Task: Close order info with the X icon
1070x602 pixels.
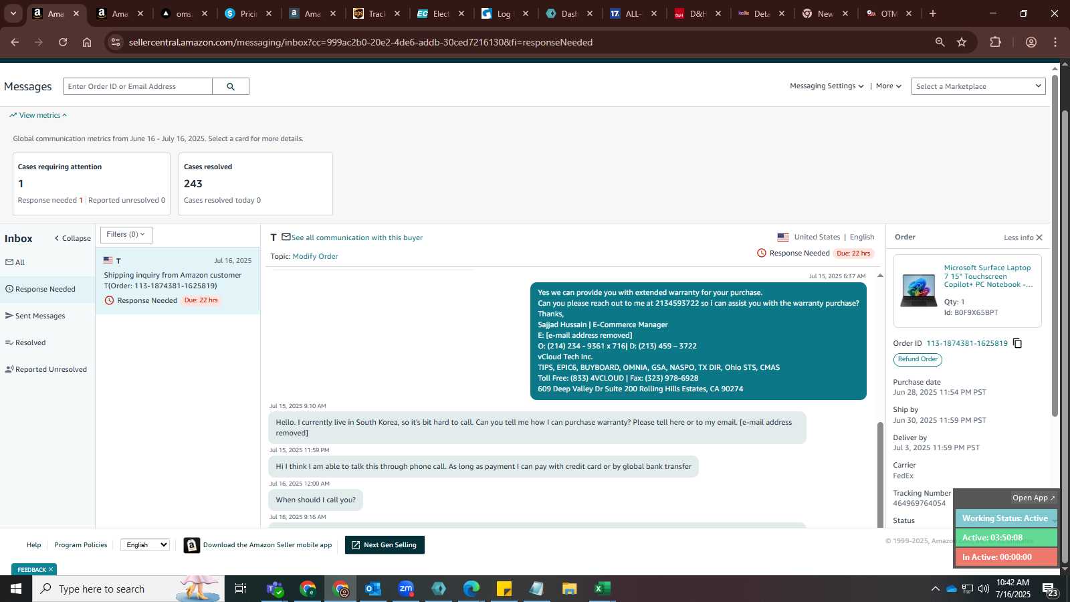Action: click(1039, 237)
